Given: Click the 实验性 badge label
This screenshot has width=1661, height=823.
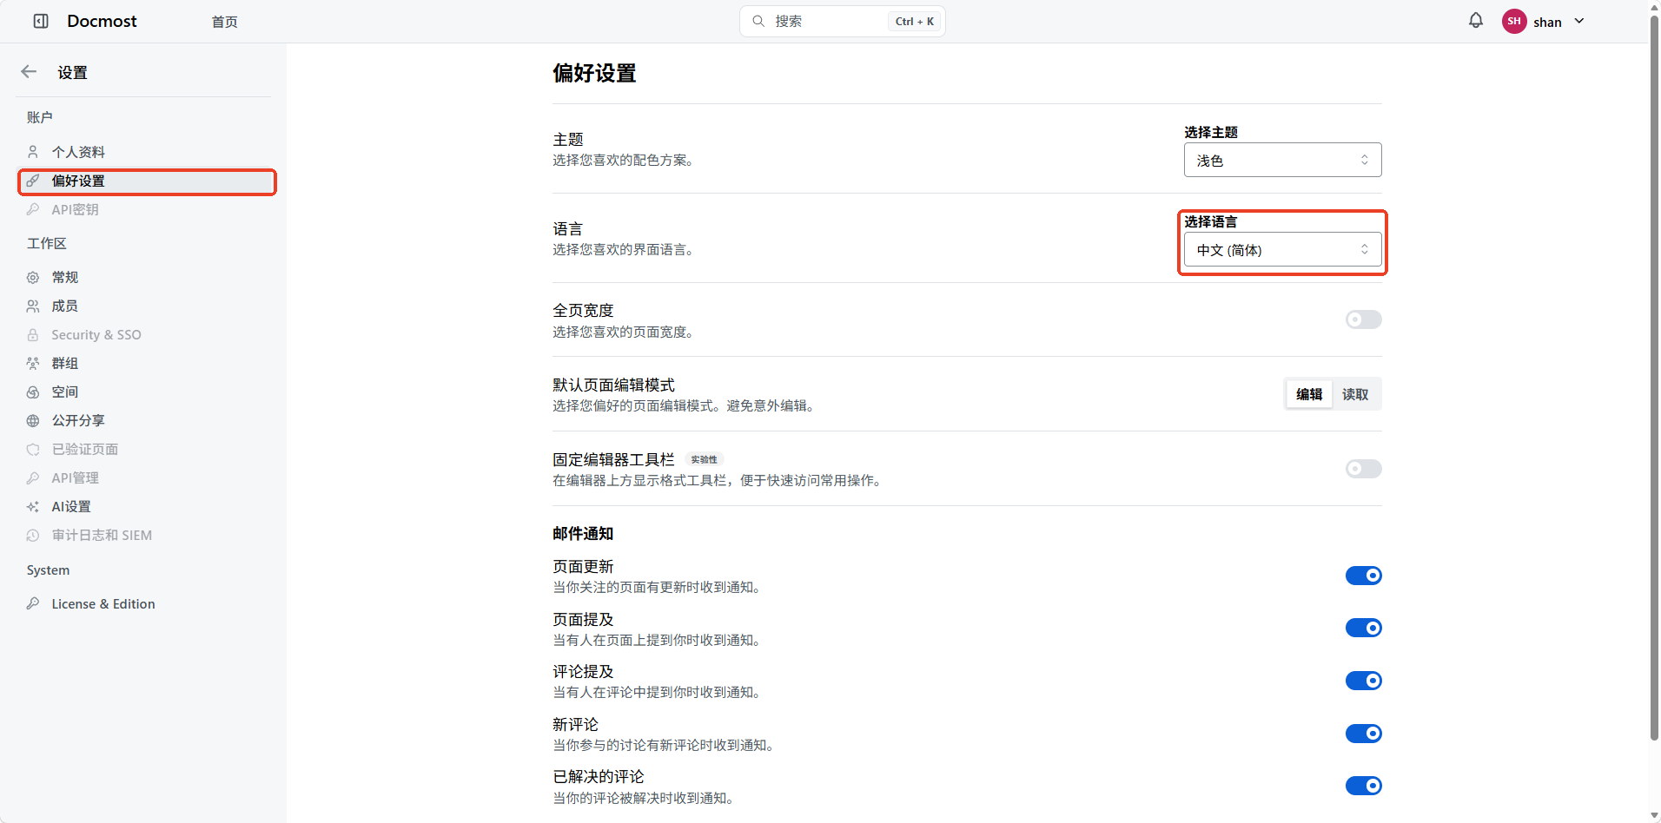Looking at the screenshot, I should coord(704,459).
